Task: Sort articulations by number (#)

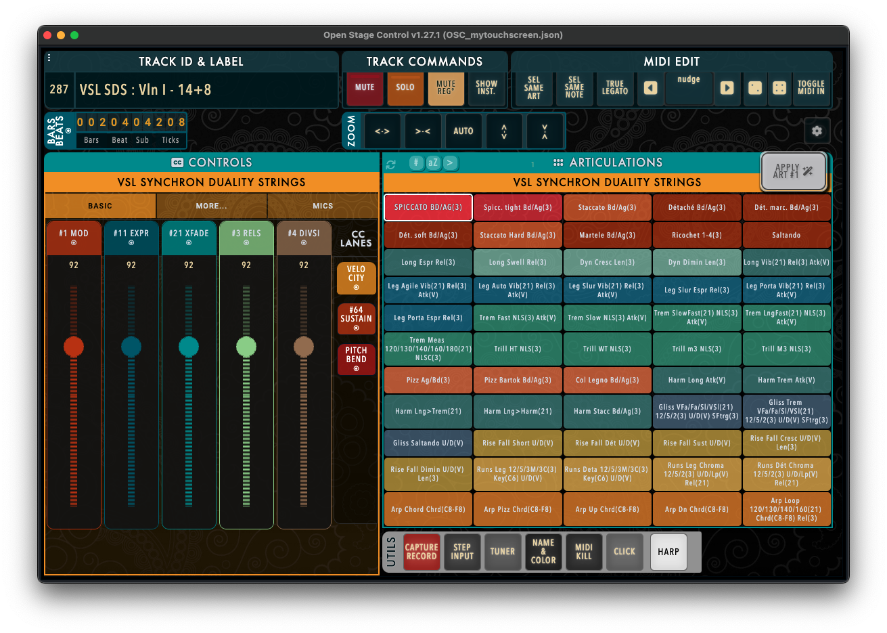Action: 416,162
